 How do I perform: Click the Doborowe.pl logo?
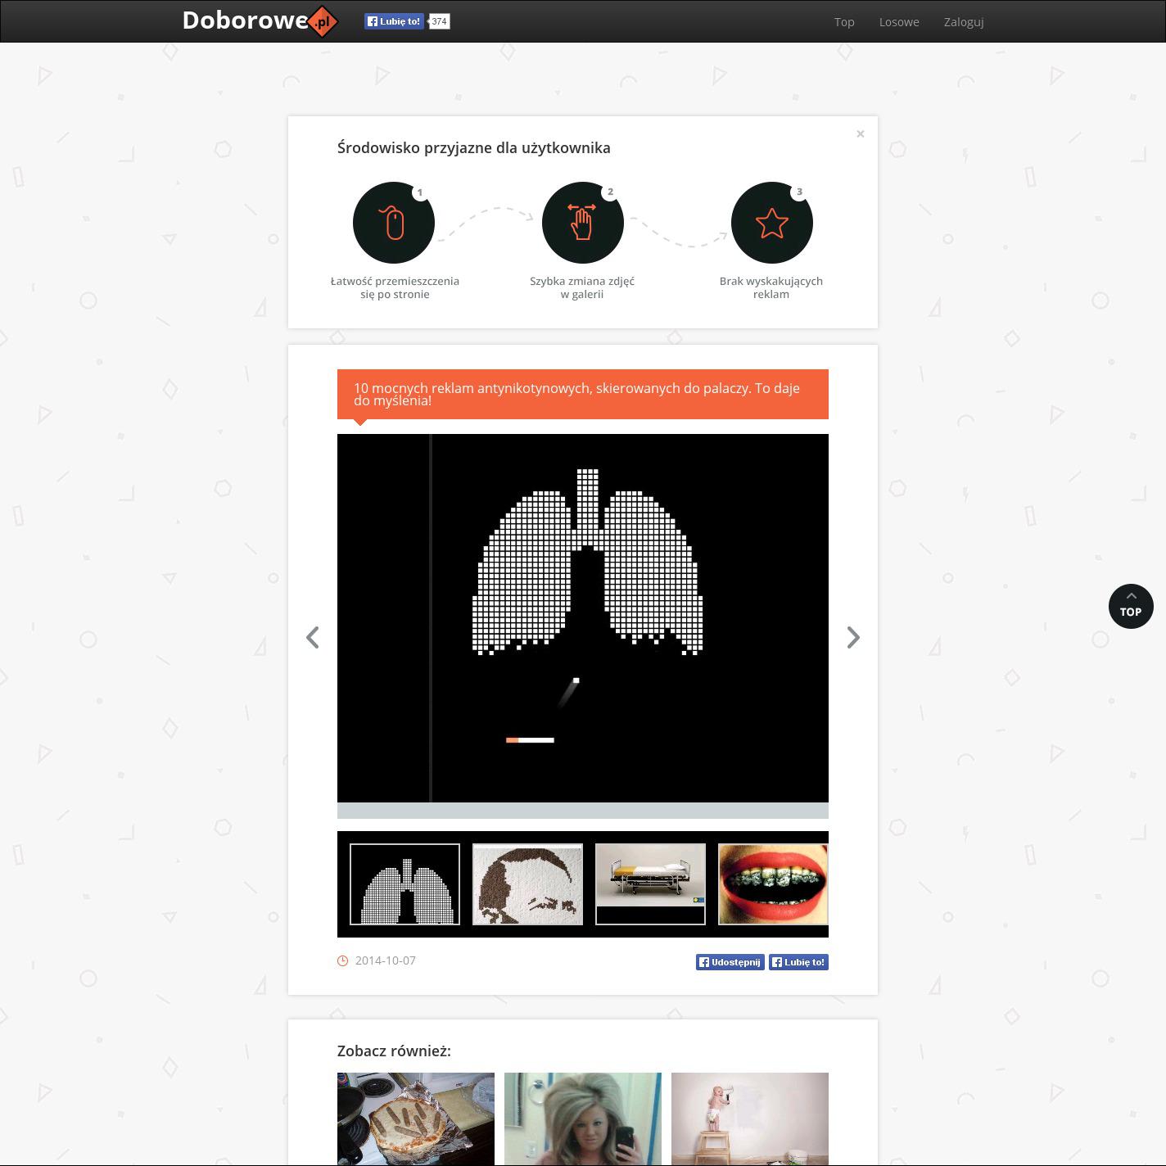[x=260, y=21]
